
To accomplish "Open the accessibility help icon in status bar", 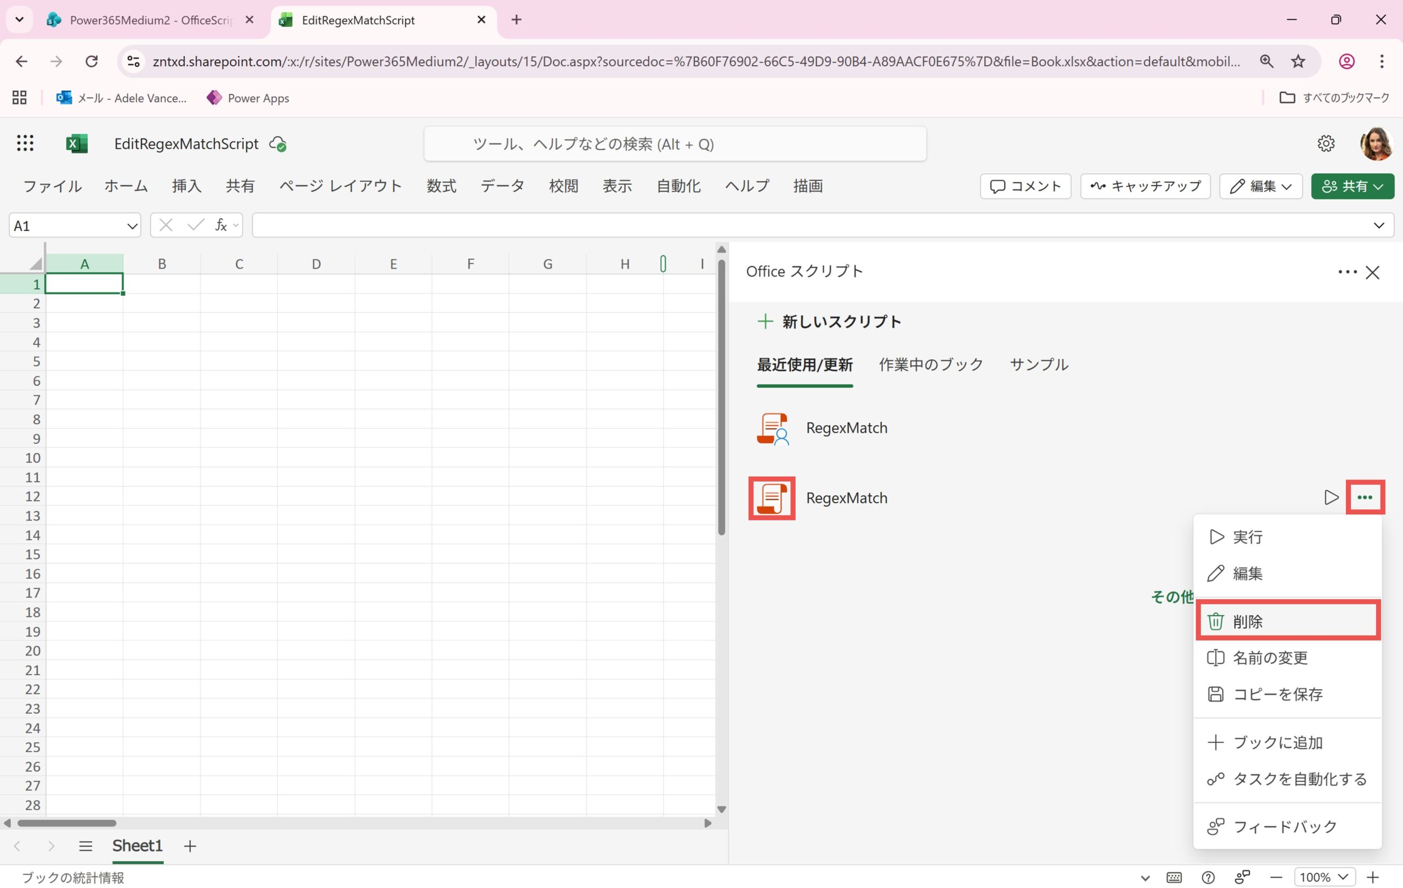I will (x=1208, y=877).
